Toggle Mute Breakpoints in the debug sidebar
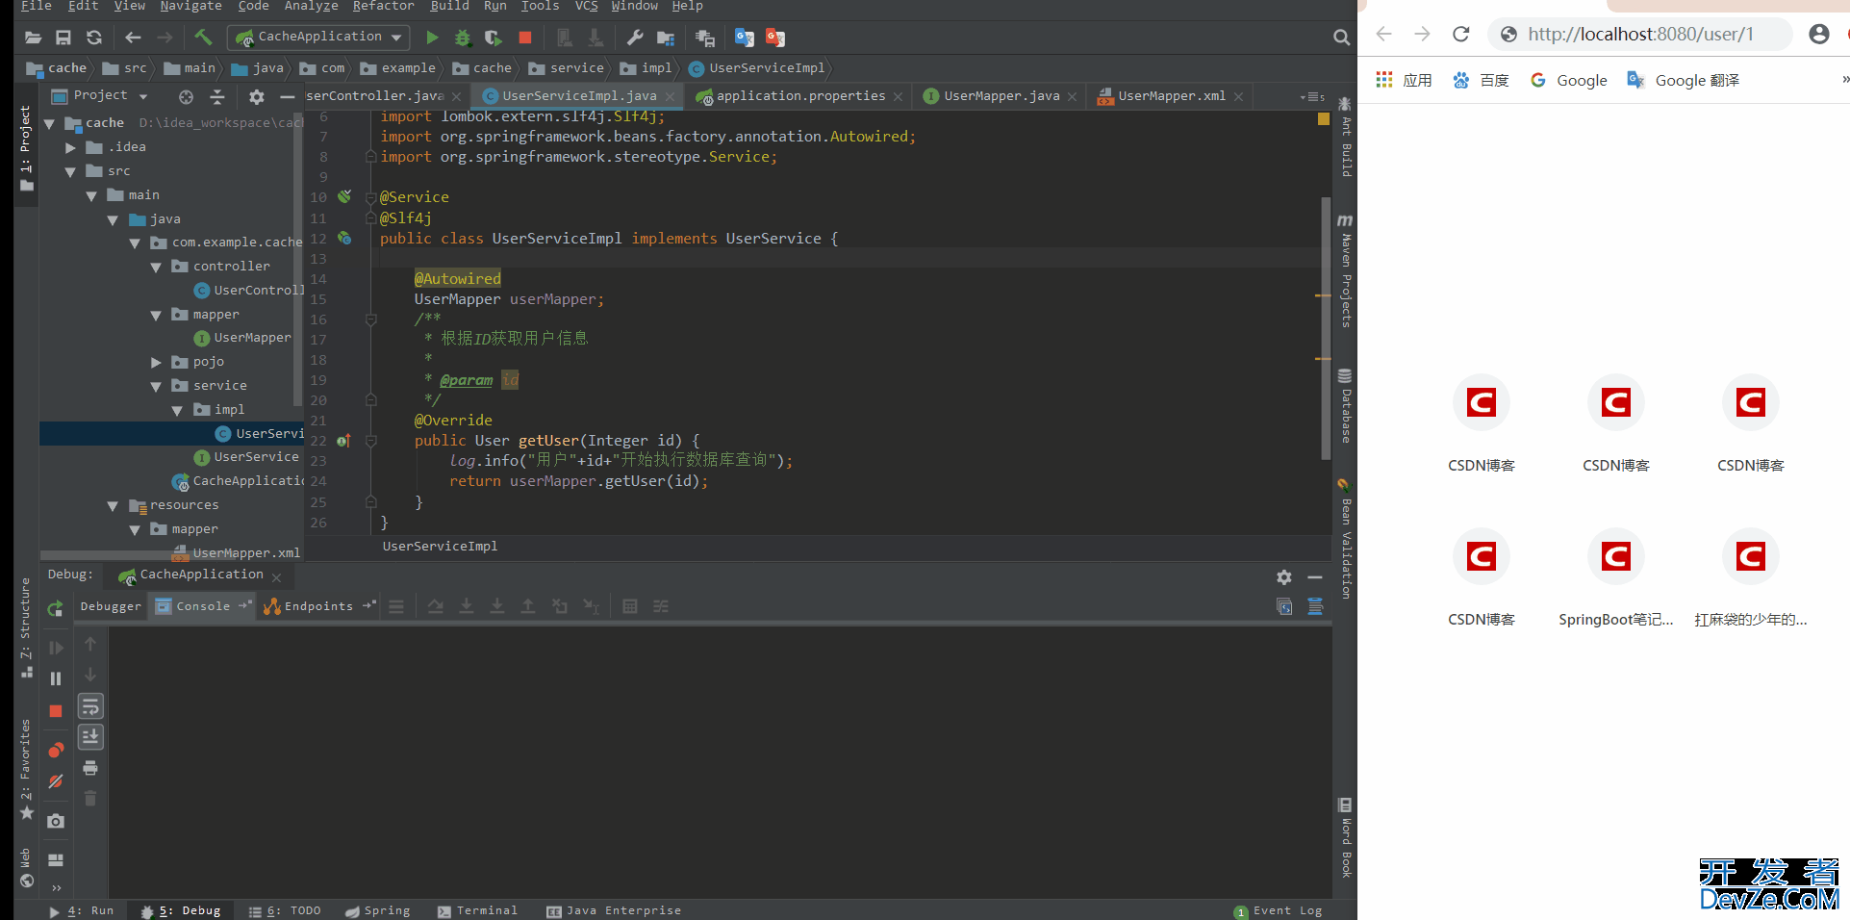Image resolution: width=1850 pixels, height=920 pixels. click(56, 781)
